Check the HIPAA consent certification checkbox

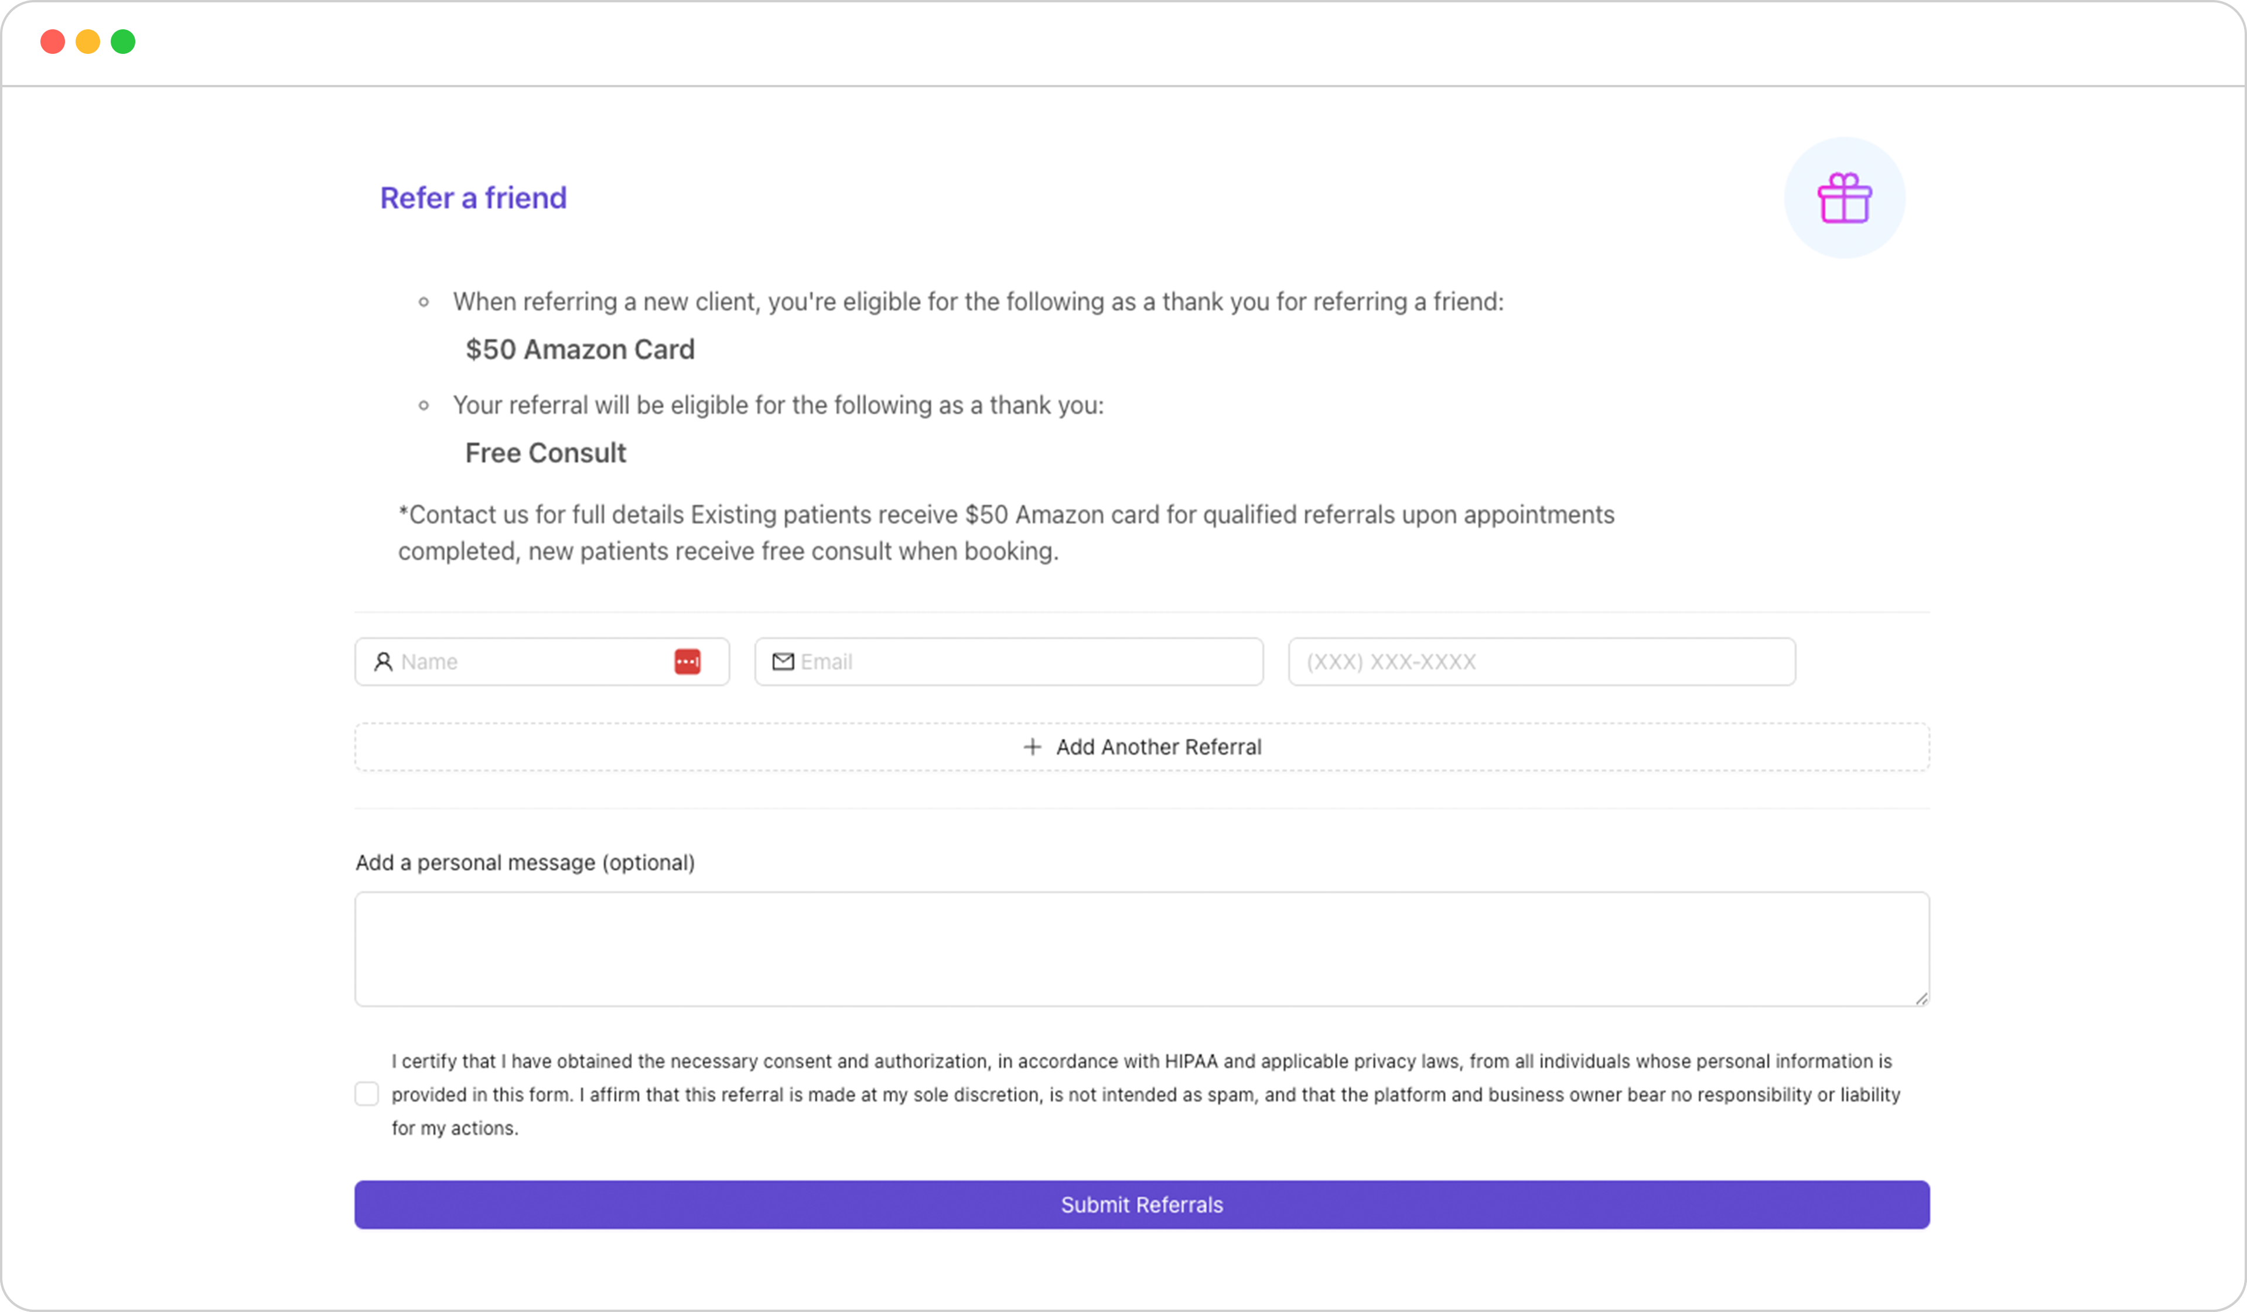(x=367, y=1094)
